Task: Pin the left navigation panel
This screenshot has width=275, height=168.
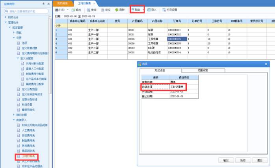Action: [43, 3]
